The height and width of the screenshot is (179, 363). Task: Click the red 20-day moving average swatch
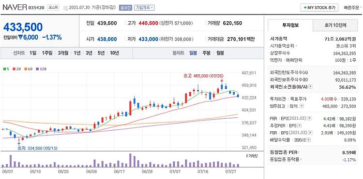(14, 69)
